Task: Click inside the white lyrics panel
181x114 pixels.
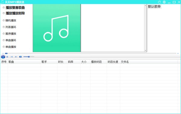Action: (113, 28)
